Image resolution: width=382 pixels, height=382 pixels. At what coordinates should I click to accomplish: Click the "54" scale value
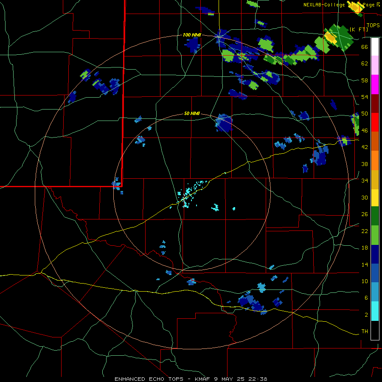click(365, 97)
